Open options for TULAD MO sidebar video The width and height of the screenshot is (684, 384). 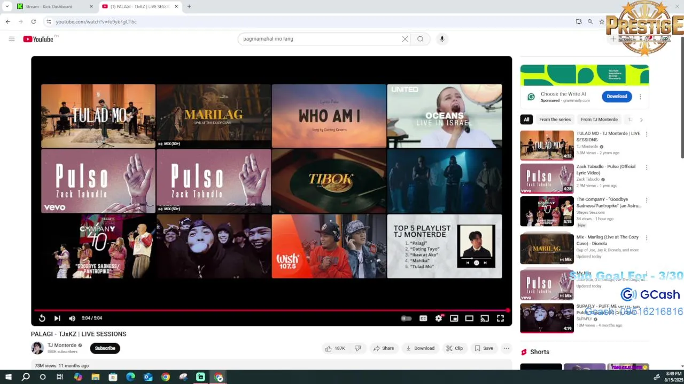click(x=647, y=134)
